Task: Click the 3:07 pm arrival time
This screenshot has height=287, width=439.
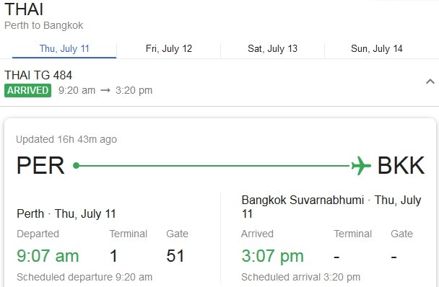Action: (x=273, y=256)
